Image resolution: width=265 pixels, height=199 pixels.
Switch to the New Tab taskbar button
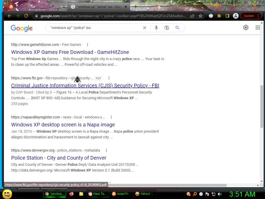[x=98, y=194]
